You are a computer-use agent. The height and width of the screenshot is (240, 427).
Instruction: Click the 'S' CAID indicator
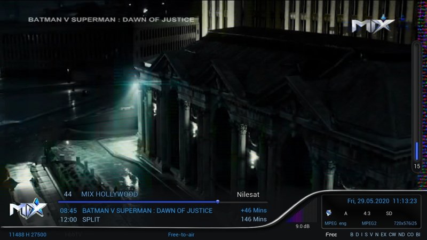coord(366,235)
